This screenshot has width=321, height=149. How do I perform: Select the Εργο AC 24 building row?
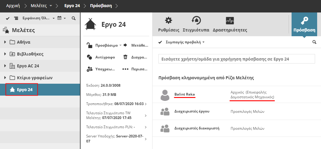point(40,66)
